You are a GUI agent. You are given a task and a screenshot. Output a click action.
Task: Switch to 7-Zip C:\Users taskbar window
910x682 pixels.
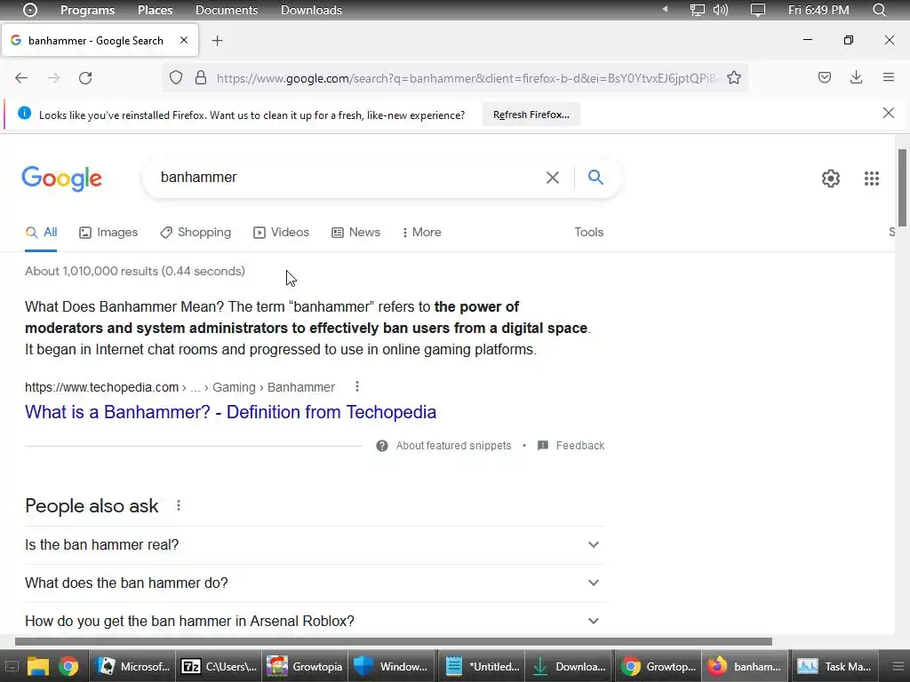[219, 666]
